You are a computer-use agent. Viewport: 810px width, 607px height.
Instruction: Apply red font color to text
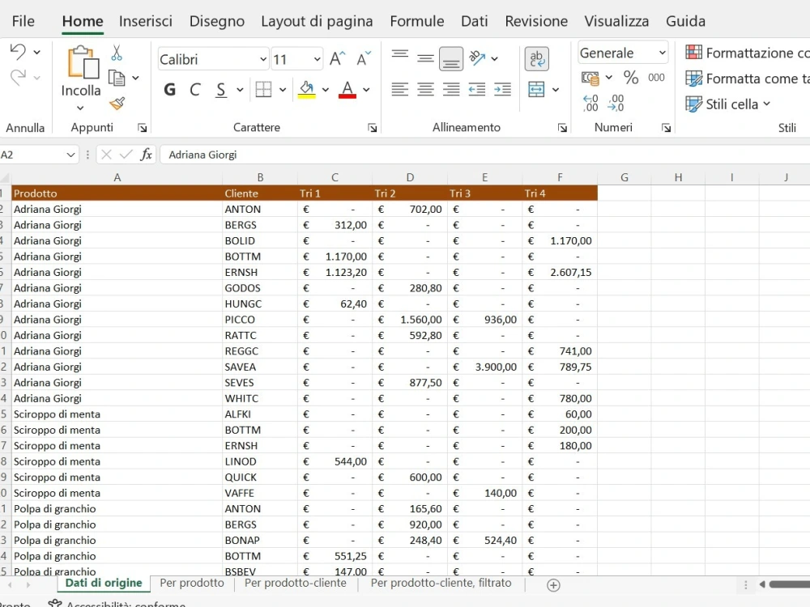[347, 89]
